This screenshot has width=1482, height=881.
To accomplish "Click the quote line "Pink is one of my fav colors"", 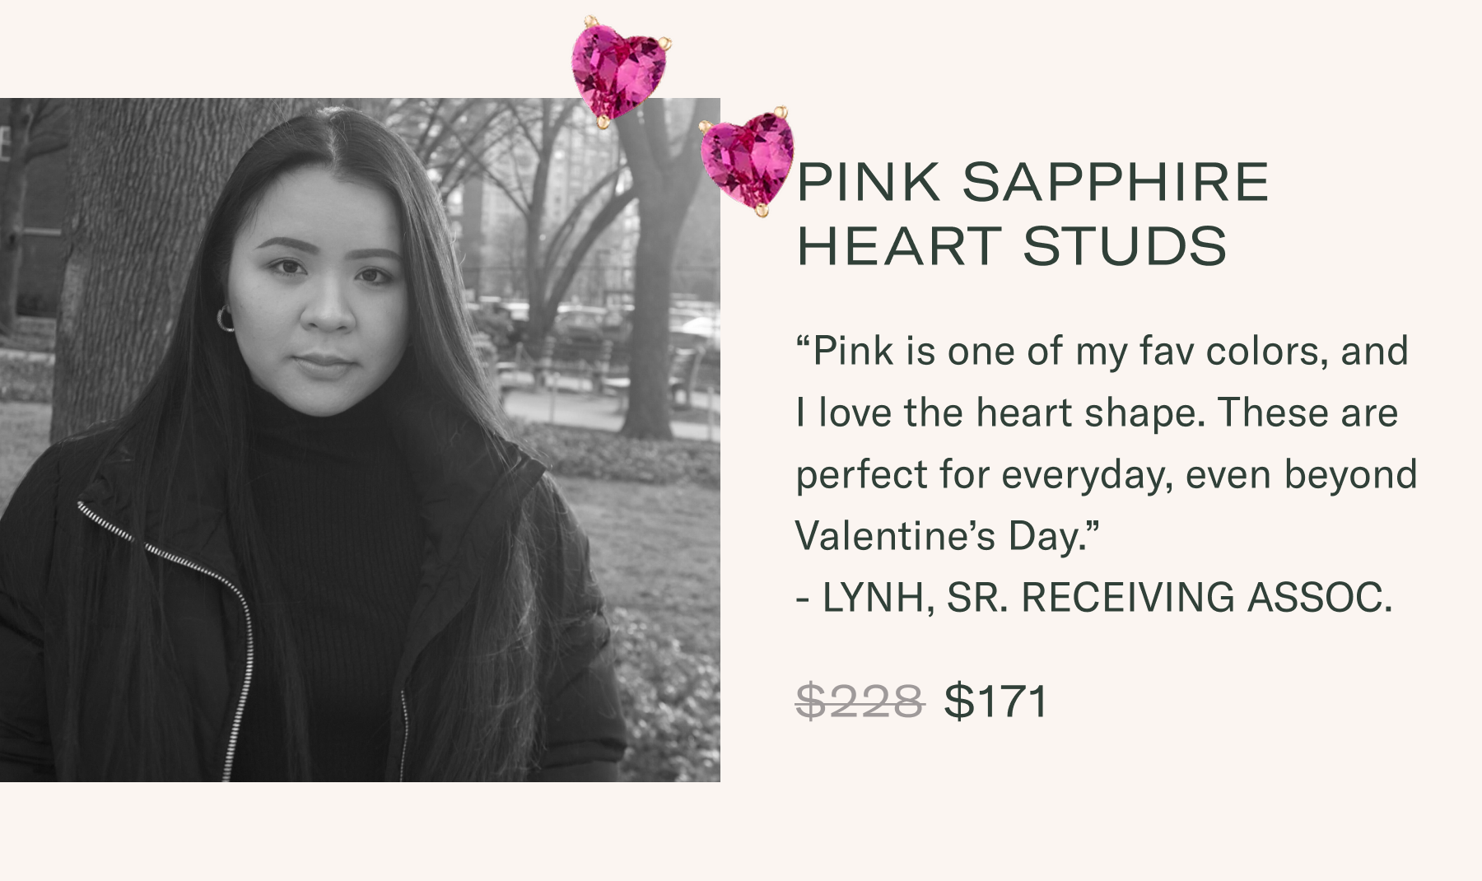I will coord(1102,352).
